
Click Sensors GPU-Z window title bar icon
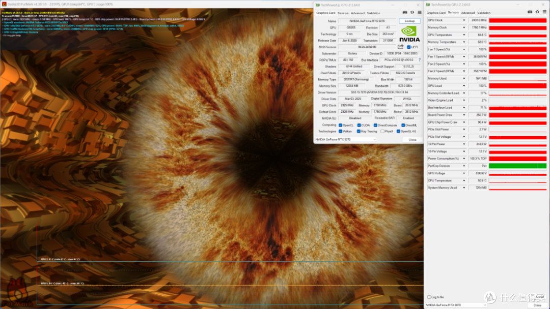click(428, 5)
